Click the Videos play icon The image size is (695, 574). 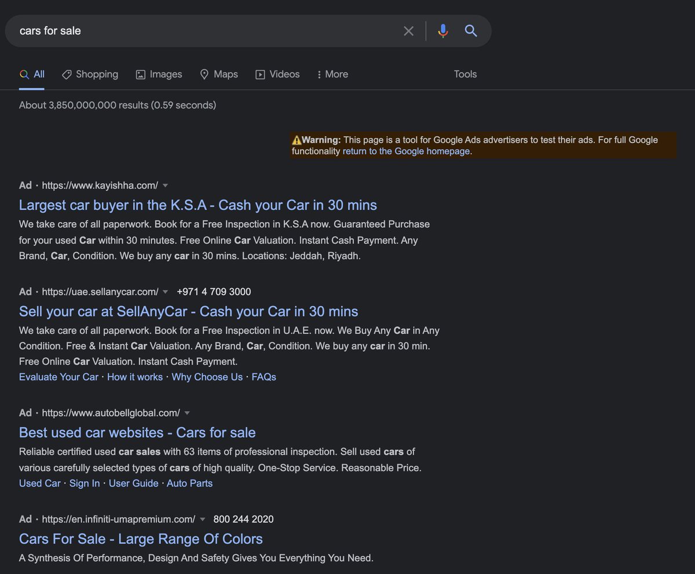pyautogui.click(x=261, y=74)
